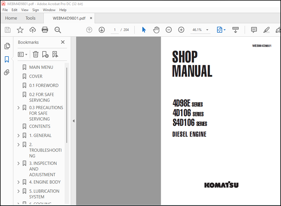This screenshot has height=206, width=281.
Task: Zoom in with plus icon
Action: [181, 30]
